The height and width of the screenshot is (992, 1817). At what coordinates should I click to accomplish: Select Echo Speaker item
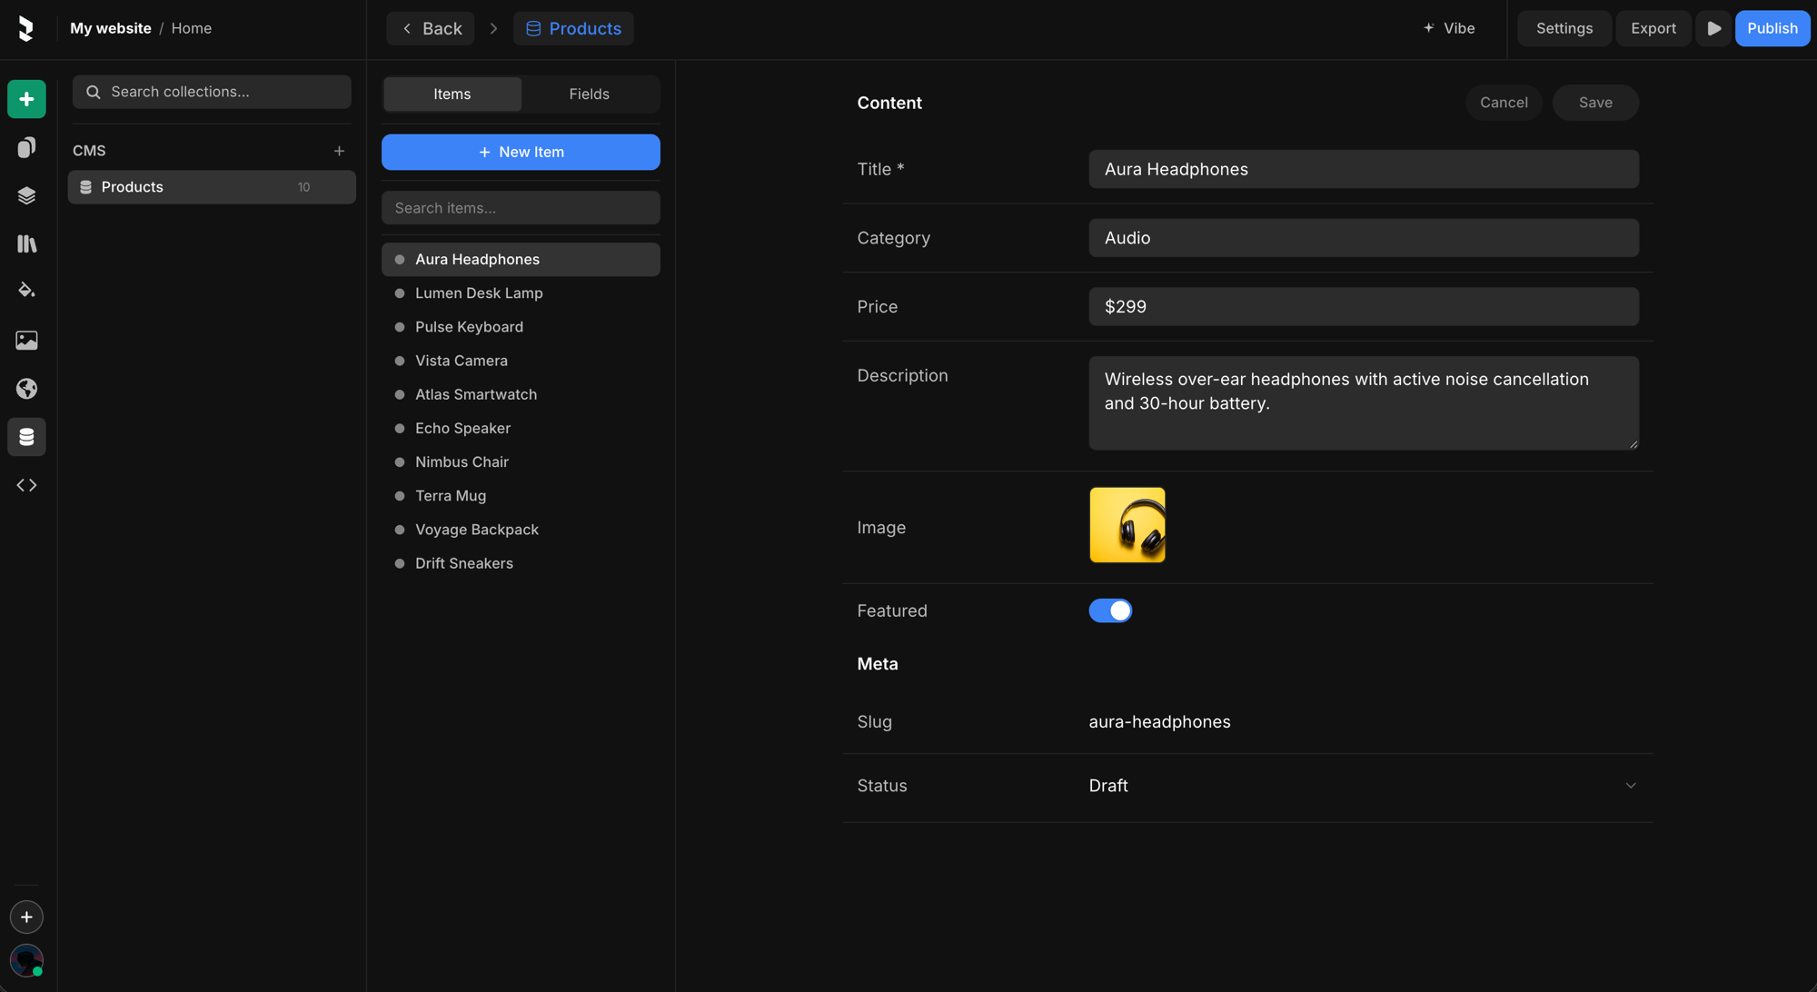point(521,428)
